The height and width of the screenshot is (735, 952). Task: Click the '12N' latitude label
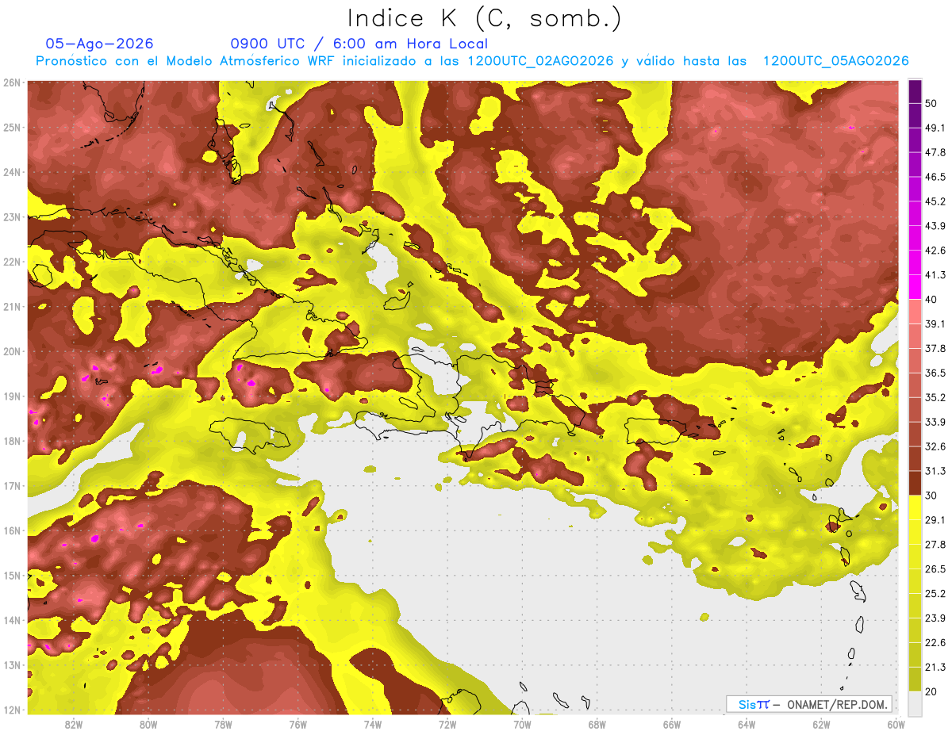[x=12, y=710]
